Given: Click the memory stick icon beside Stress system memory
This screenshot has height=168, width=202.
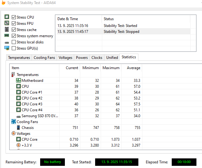Looking at the screenshot, I should (7, 36).
